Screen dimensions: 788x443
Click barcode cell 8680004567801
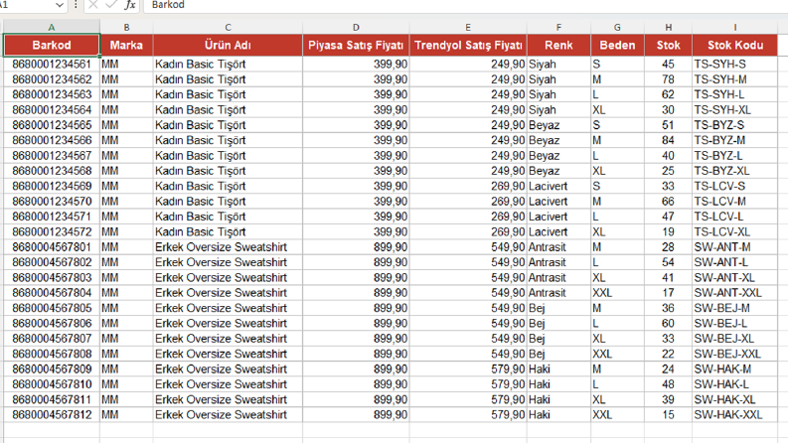(x=52, y=247)
